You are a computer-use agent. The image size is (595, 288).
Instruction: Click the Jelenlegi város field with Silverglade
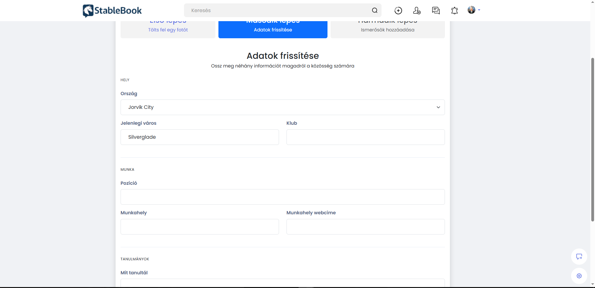199,137
